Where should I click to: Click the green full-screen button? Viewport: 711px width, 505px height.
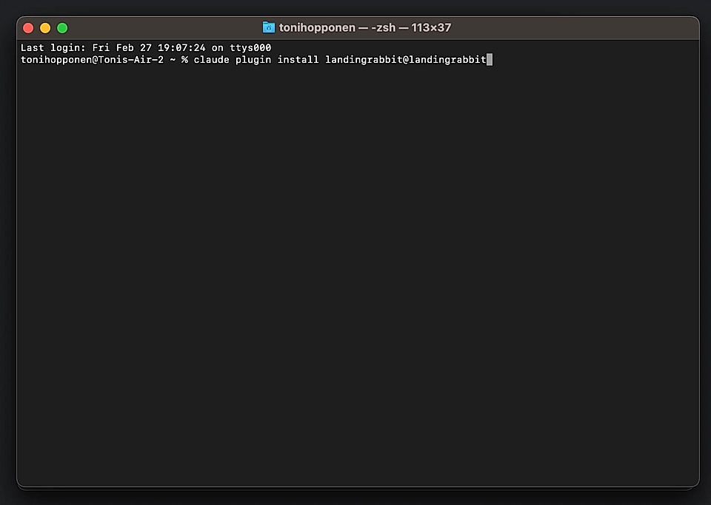(x=62, y=27)
